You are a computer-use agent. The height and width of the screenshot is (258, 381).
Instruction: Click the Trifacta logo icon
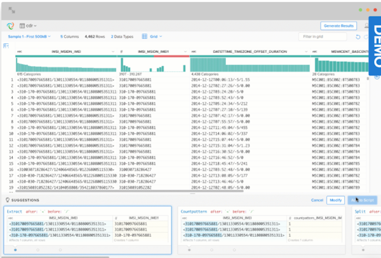pyautogui.click(x=11, y=25)
